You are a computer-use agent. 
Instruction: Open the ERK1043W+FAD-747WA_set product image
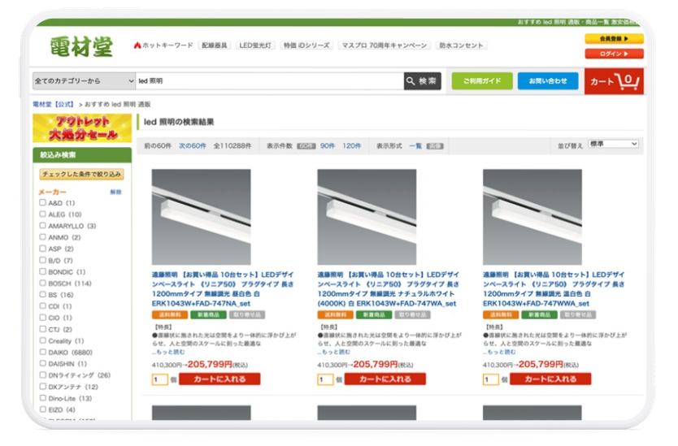[x=367, y=217]
